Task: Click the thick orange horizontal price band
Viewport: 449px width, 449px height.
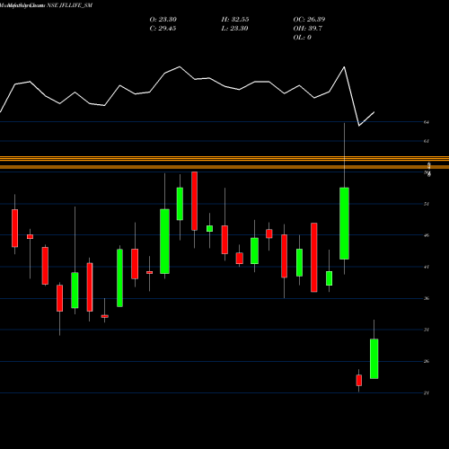Action: (224, 167)
